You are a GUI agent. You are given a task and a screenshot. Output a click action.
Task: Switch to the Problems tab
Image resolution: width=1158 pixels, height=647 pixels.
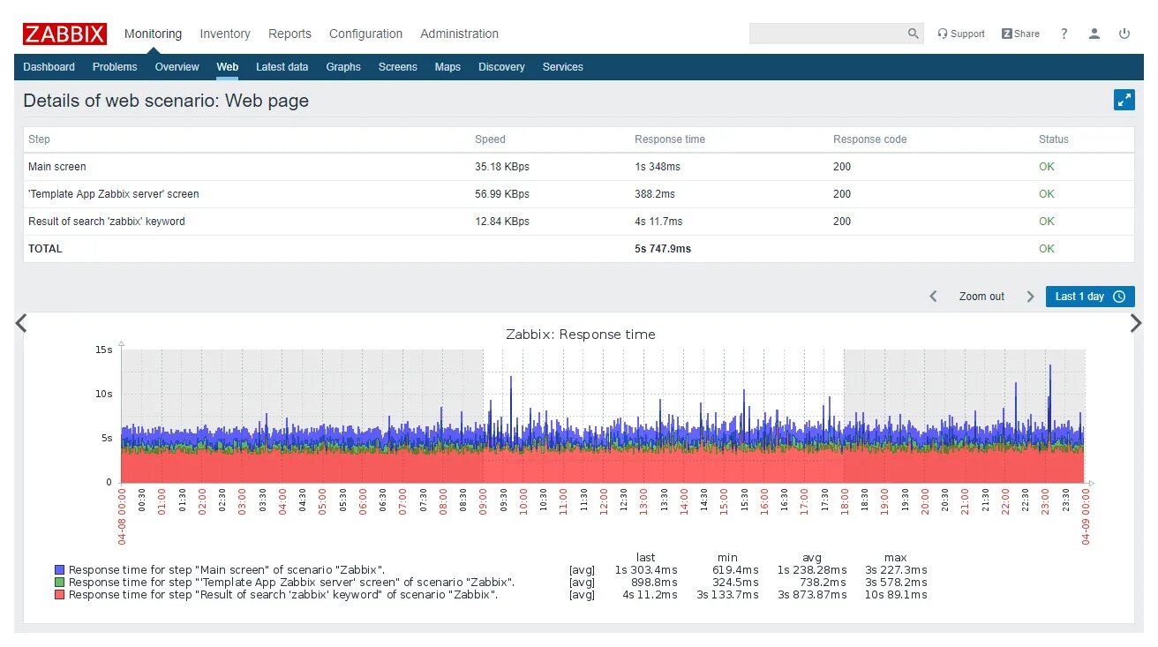pyautogui.click(x=115, y=67)
